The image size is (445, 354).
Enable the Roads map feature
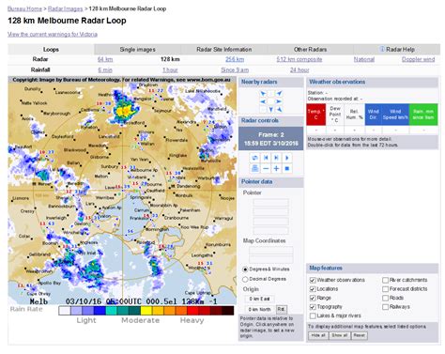385,298
